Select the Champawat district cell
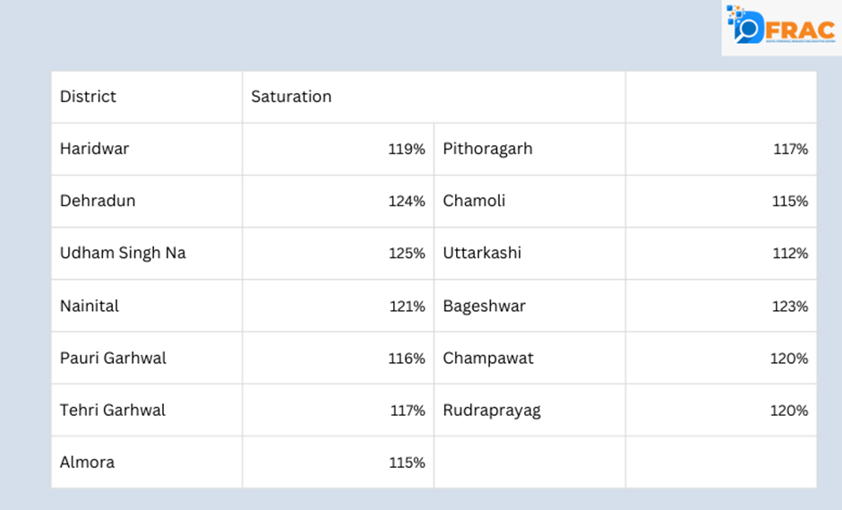This screenshot has height=510, width=842. (x=488, y=358)
